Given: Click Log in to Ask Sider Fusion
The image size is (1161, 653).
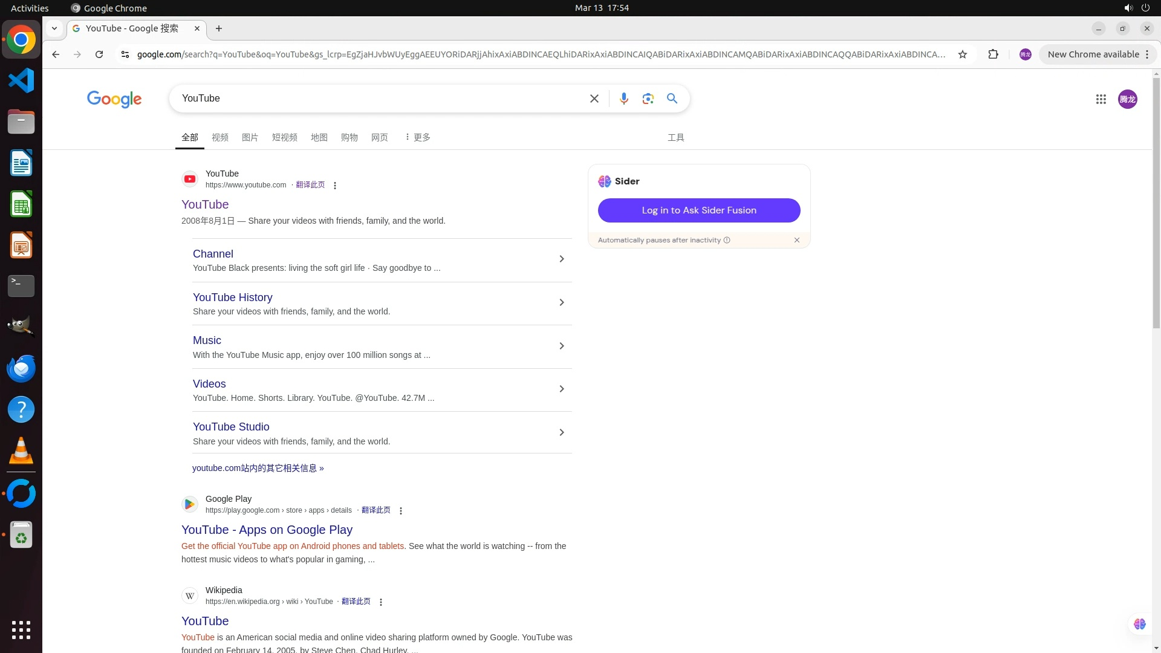Looking at the screenshot, I should (699, 210).
